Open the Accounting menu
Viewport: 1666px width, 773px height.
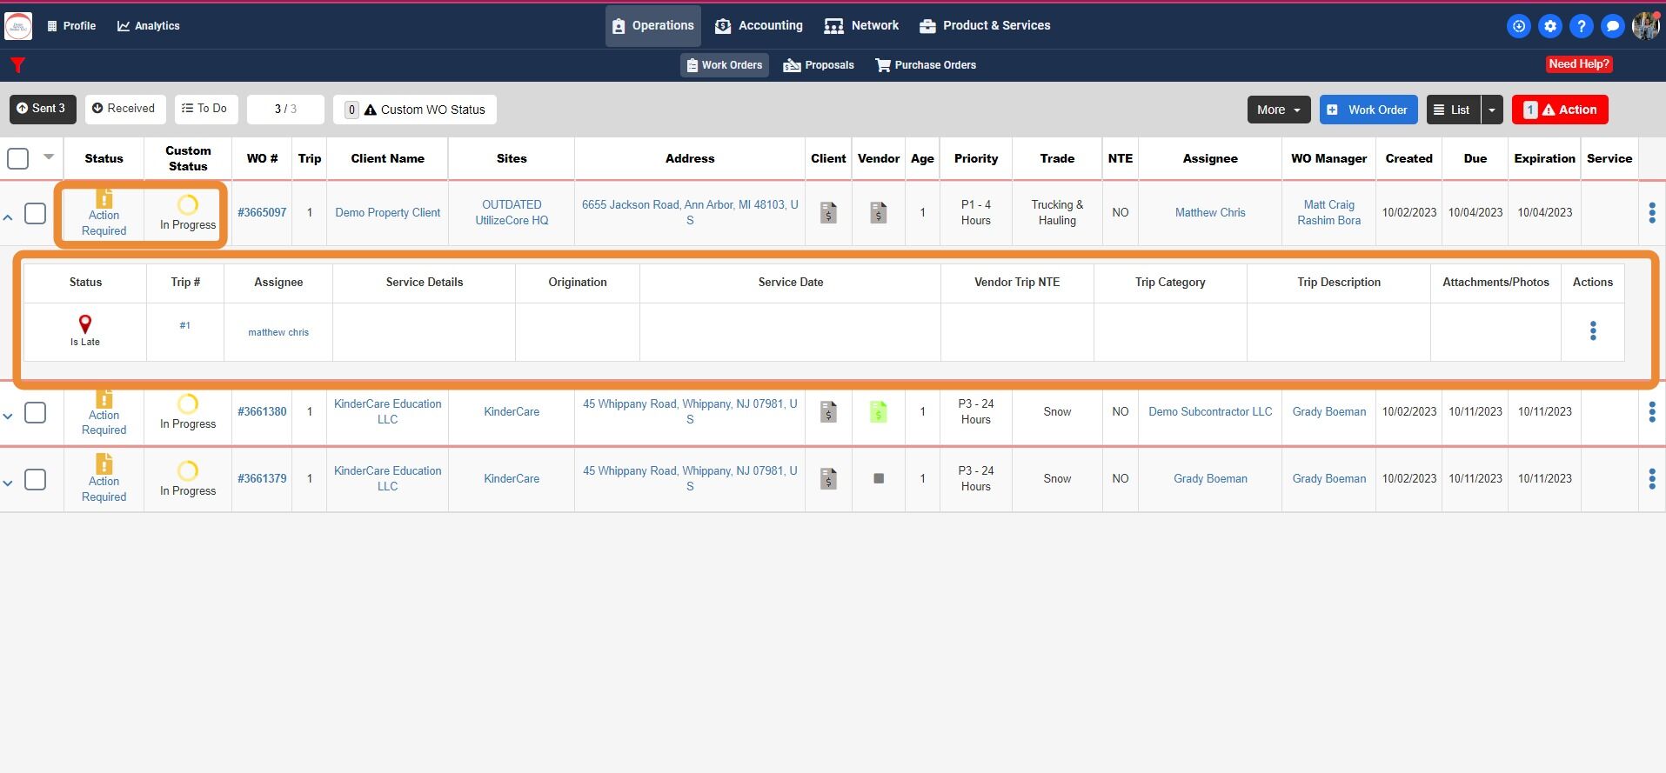pyautogui.click(x=759, y=26)
